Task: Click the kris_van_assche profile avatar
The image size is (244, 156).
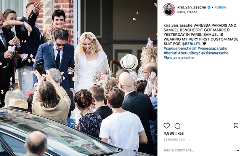Action: point(169,10)
